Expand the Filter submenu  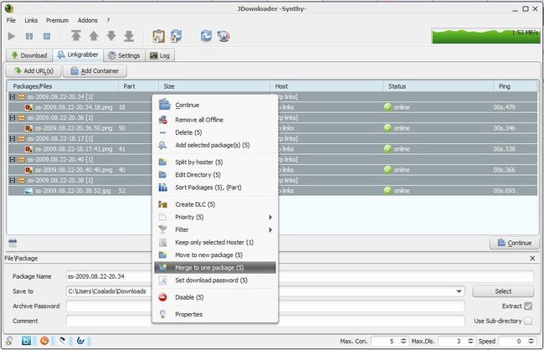click(x=215, y=230)
